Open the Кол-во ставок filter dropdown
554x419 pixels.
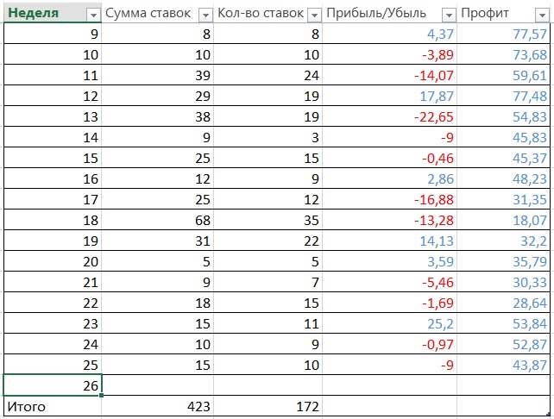click(314, 16)
